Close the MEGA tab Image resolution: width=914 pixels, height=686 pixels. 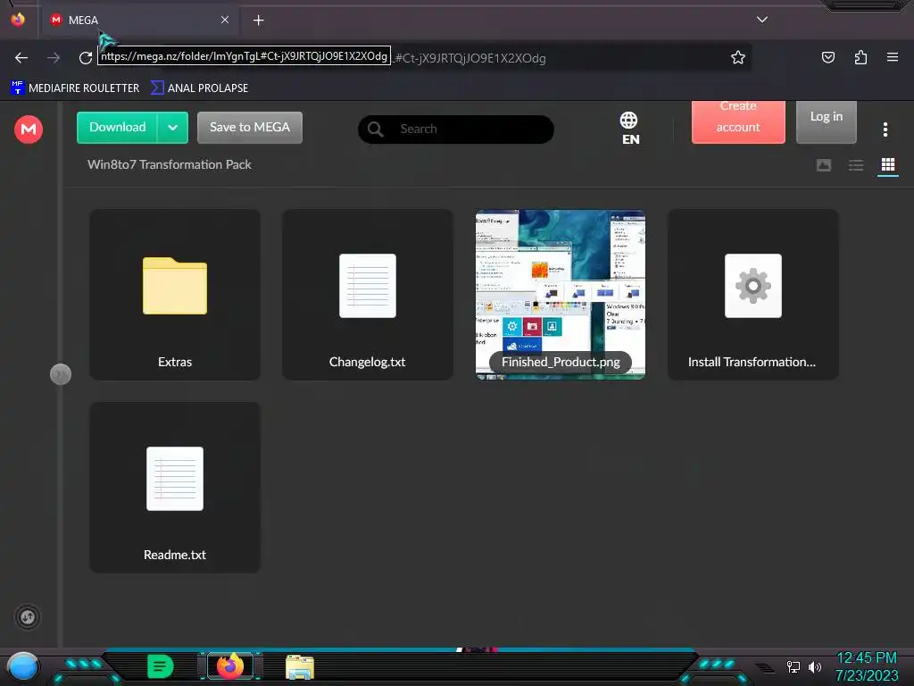point(225,20)
